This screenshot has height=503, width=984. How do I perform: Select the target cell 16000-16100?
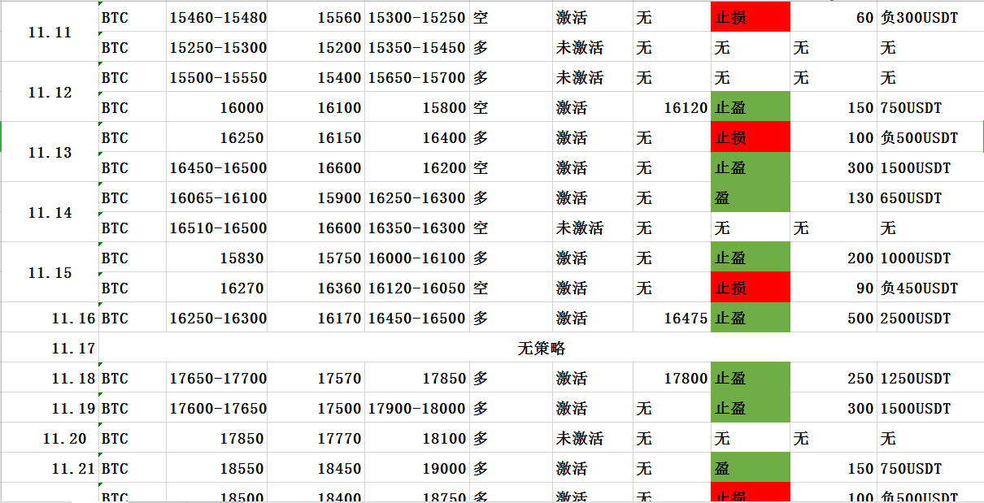[417, 258]
